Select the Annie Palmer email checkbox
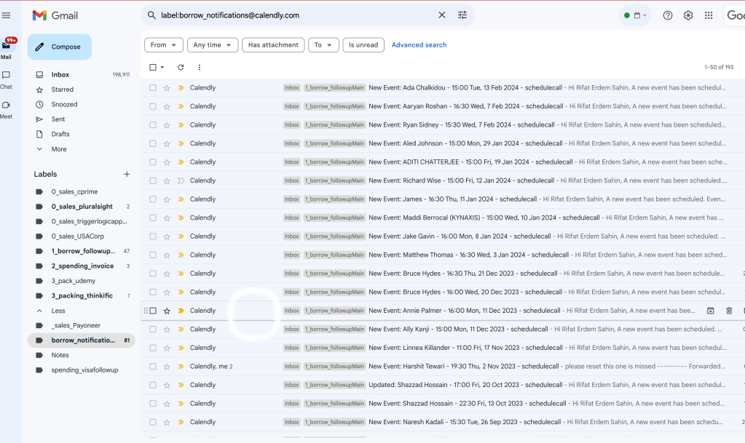 [152, 311]
